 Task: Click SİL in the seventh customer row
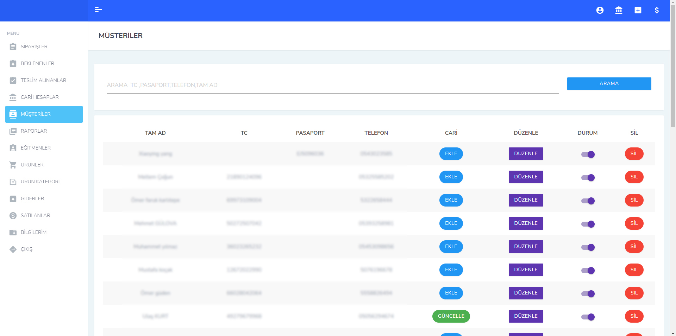tap(634, 293)
